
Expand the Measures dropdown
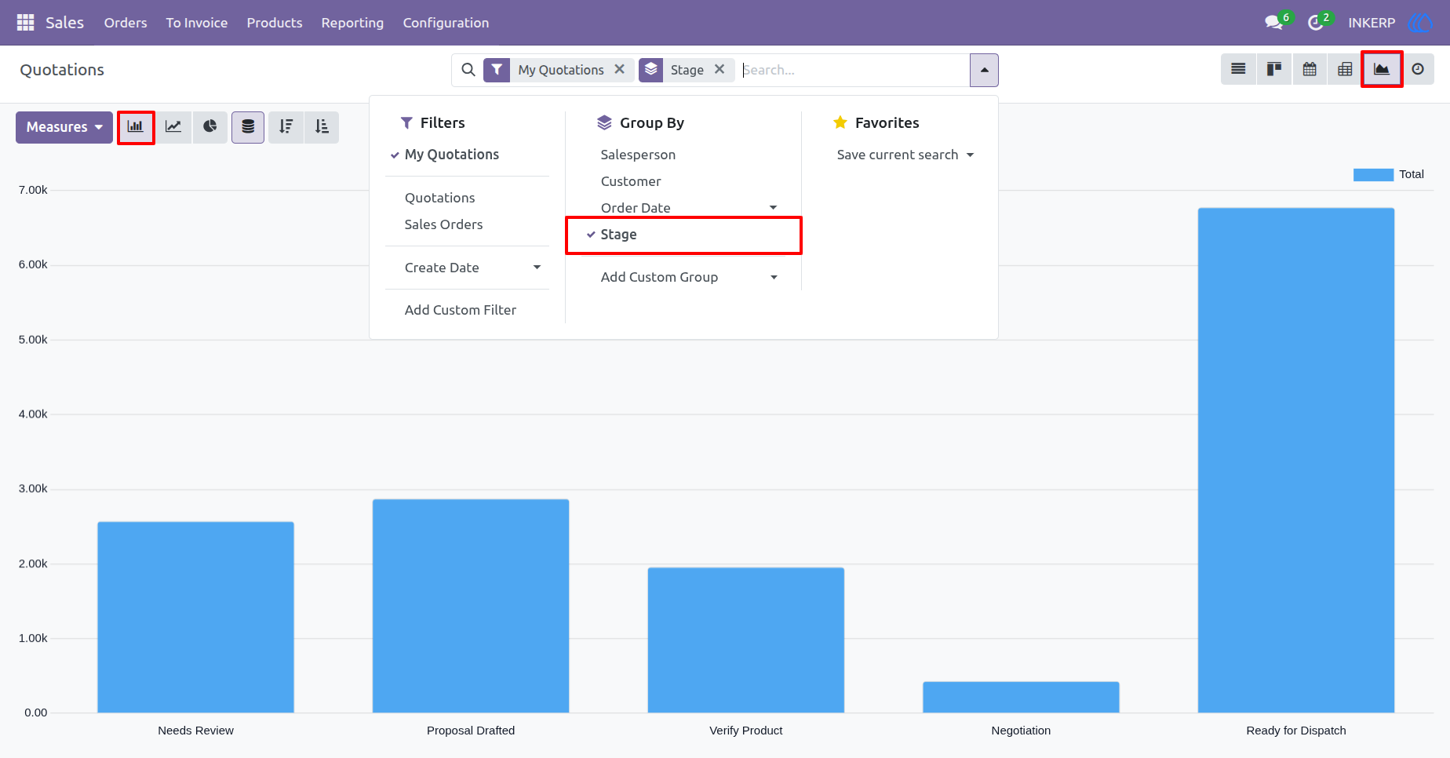tap(64, 127)
